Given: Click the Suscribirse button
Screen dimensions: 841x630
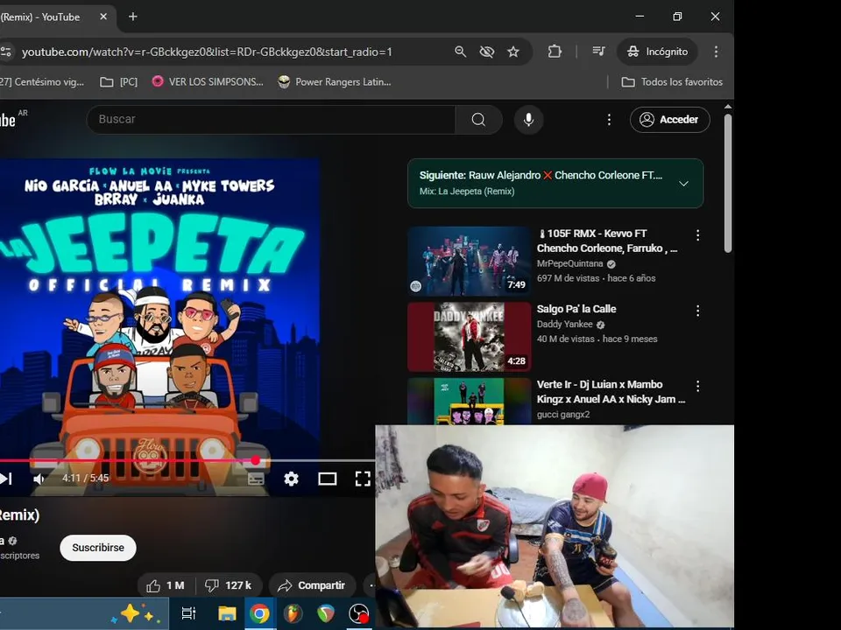Looking at the screenshot, I should (98, 548).
